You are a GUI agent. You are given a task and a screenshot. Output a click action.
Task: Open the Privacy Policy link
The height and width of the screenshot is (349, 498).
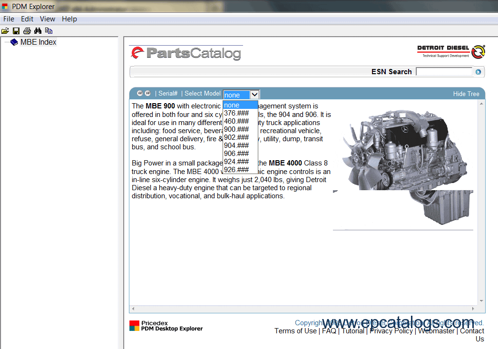click(391, 331)
